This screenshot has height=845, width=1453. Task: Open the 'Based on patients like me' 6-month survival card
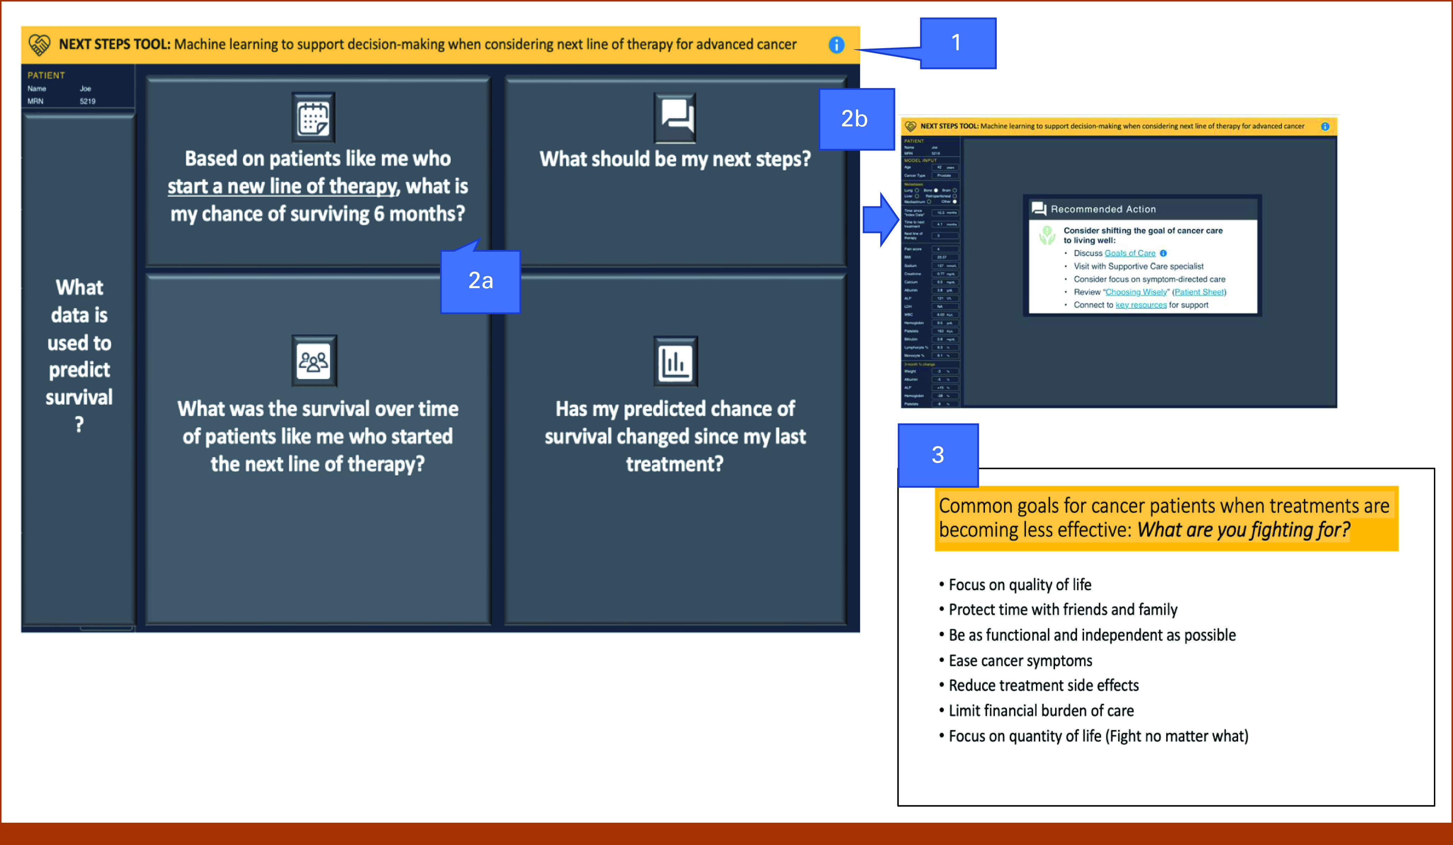coord(318,171)
